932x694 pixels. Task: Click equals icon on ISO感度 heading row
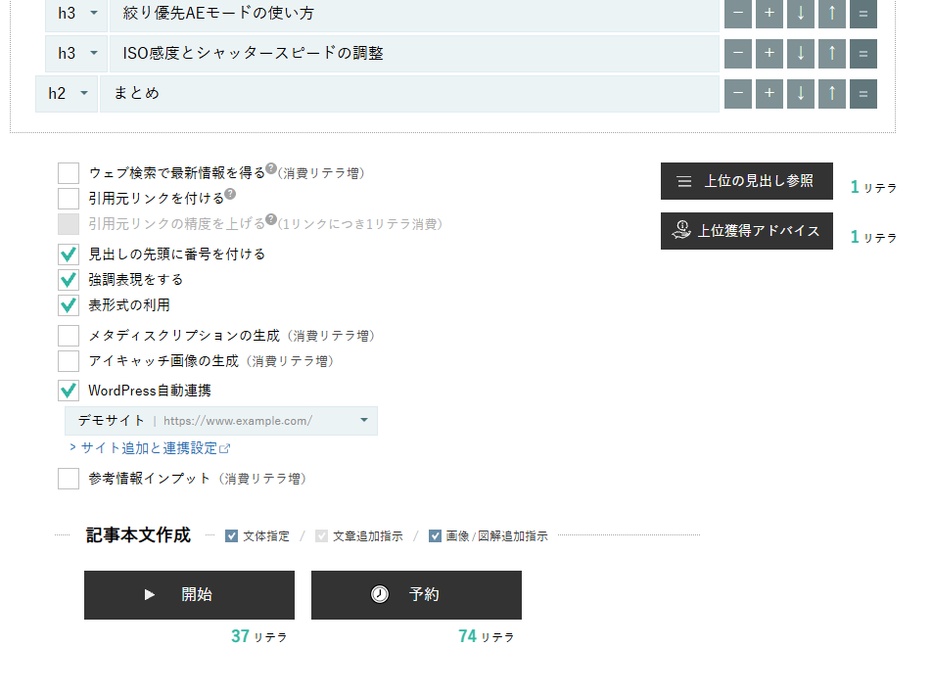pos(862,53)
